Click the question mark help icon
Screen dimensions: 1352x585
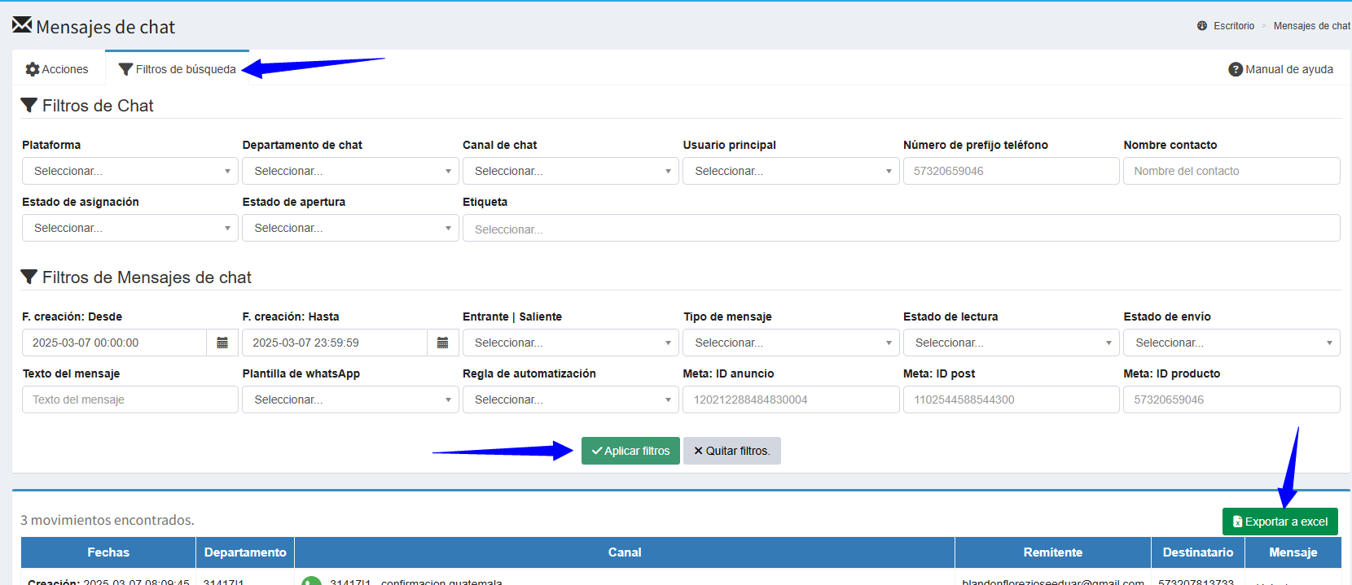(x=1236, y=69)
